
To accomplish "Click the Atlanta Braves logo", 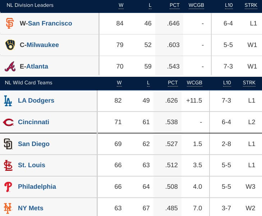I will tap(10, 66).
